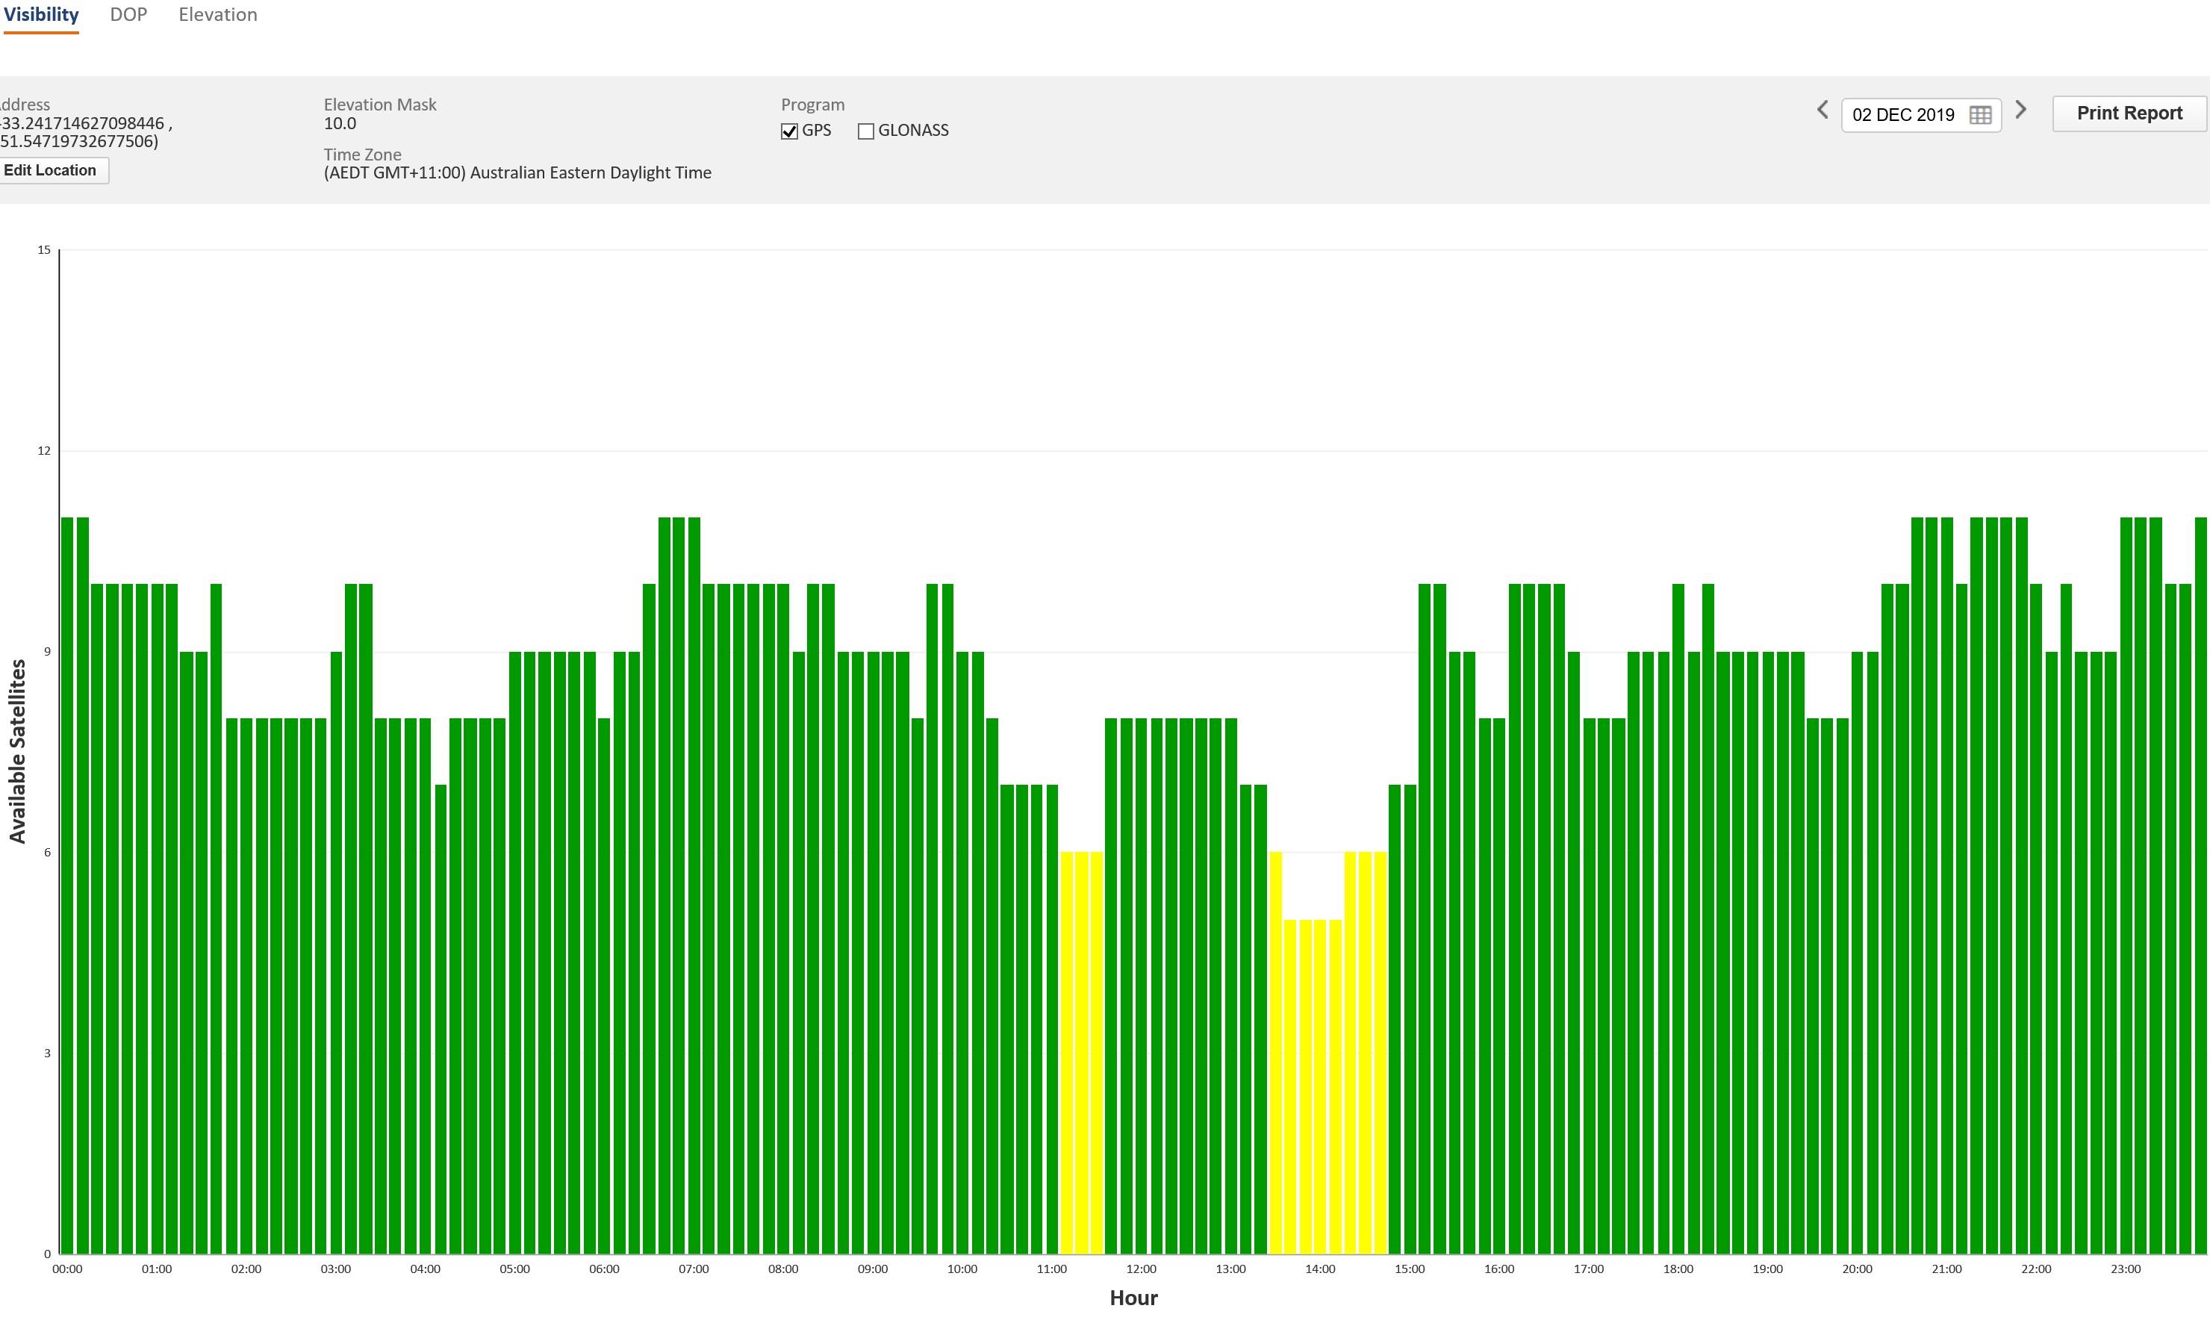
Task: Uncheck the GPS program checkbox
Action: [x=789, y=132]
